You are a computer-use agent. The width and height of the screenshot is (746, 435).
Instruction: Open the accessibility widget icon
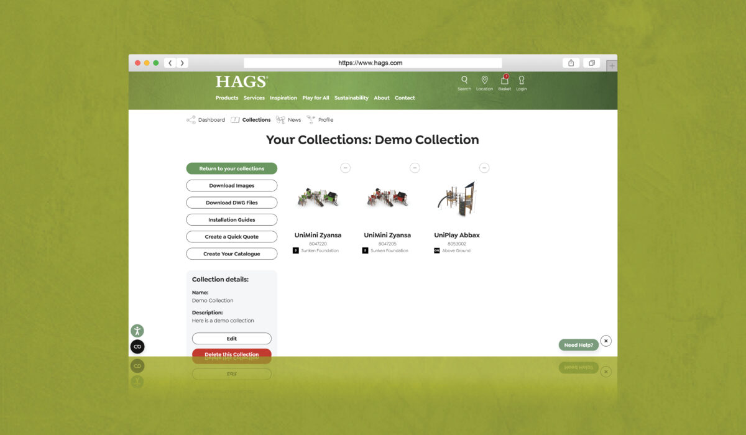pos(137,331)
